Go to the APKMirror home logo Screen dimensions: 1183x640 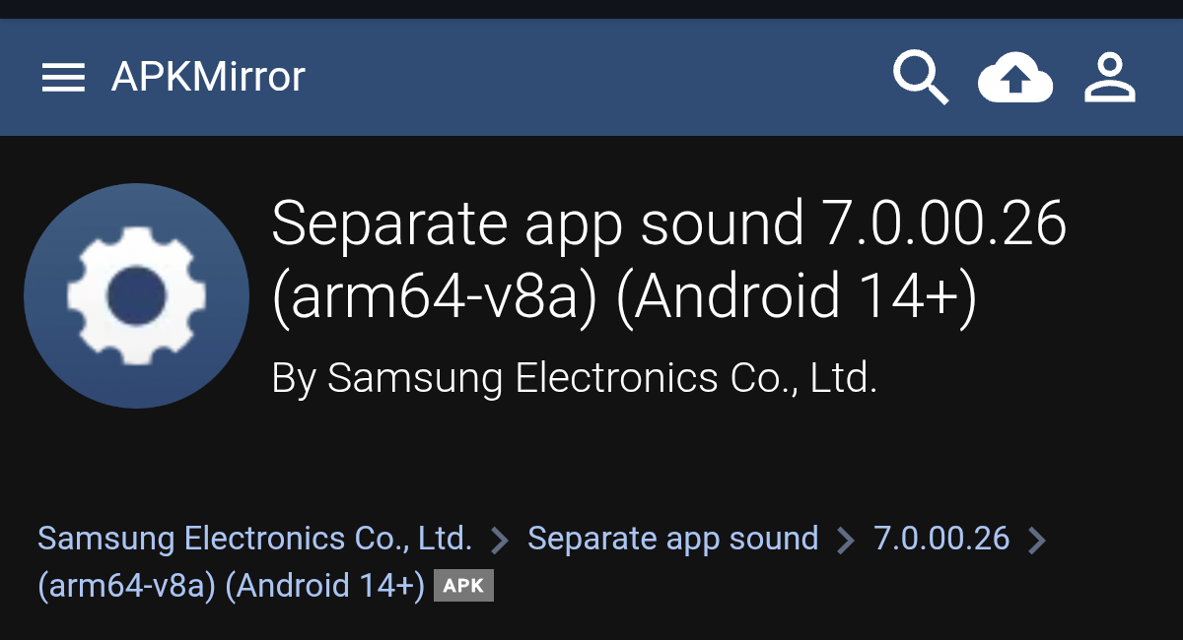point(208,77)
